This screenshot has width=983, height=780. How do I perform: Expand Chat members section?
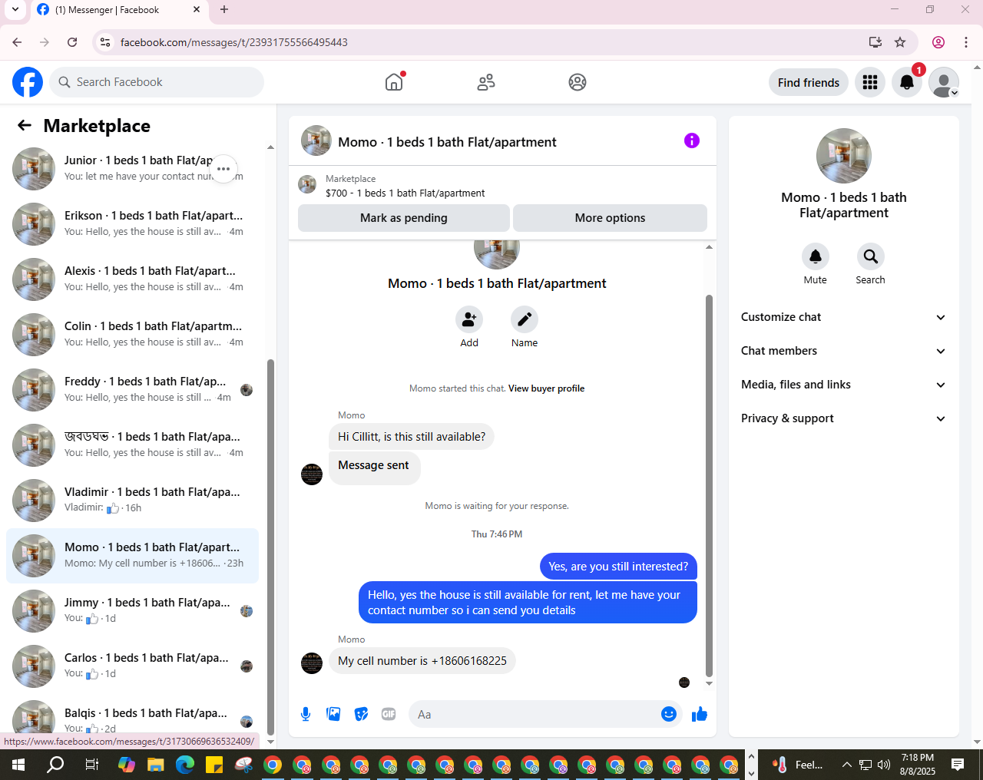[x=843, y=351]
